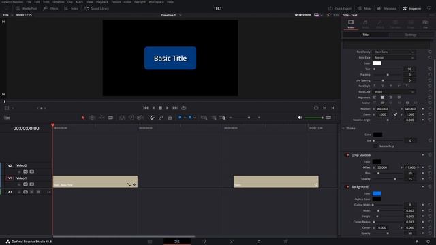Select center text alignment icon

pyautogui.click(x=383, y=97)
